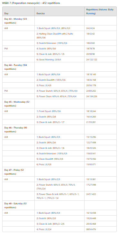Click the 24:122:122 repetitions value

pos(91,59)
